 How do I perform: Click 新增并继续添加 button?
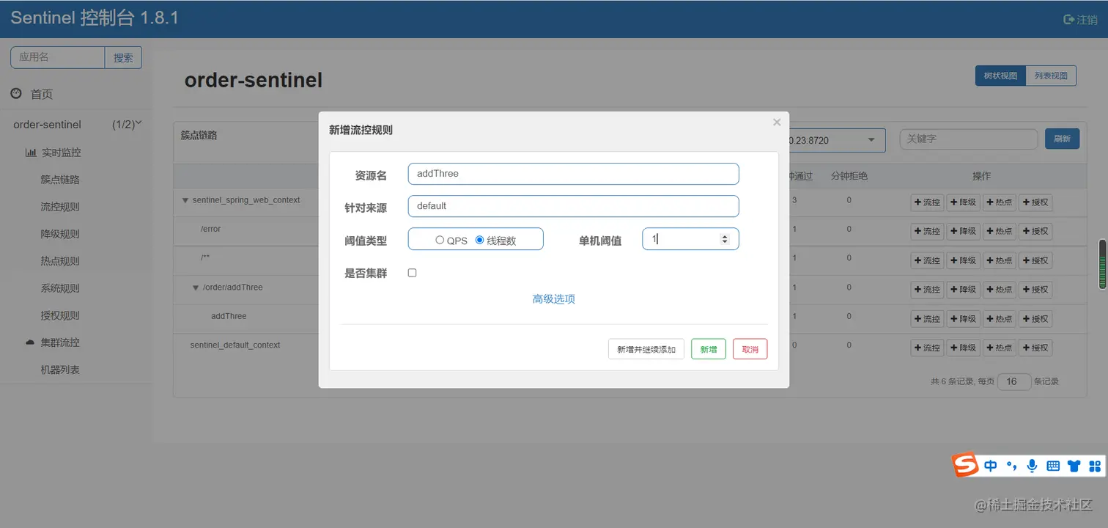tap(646, 349)
